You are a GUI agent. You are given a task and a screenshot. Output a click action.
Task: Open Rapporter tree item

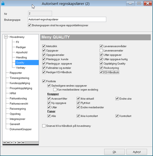(x=16, y=73)
